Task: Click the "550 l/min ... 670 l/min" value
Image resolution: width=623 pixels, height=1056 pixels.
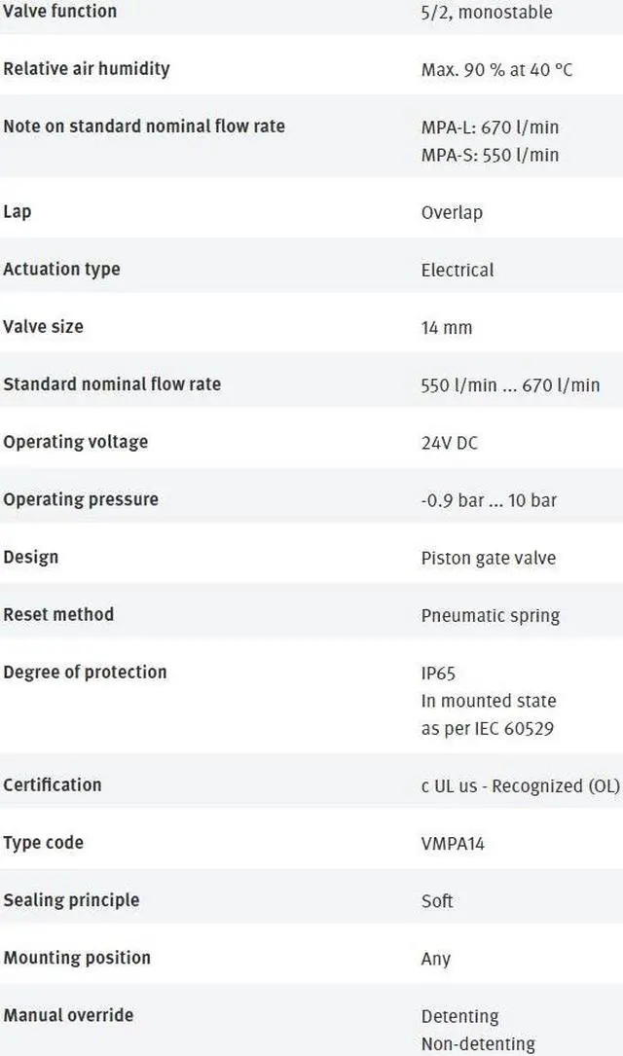Action: point(510,385)
